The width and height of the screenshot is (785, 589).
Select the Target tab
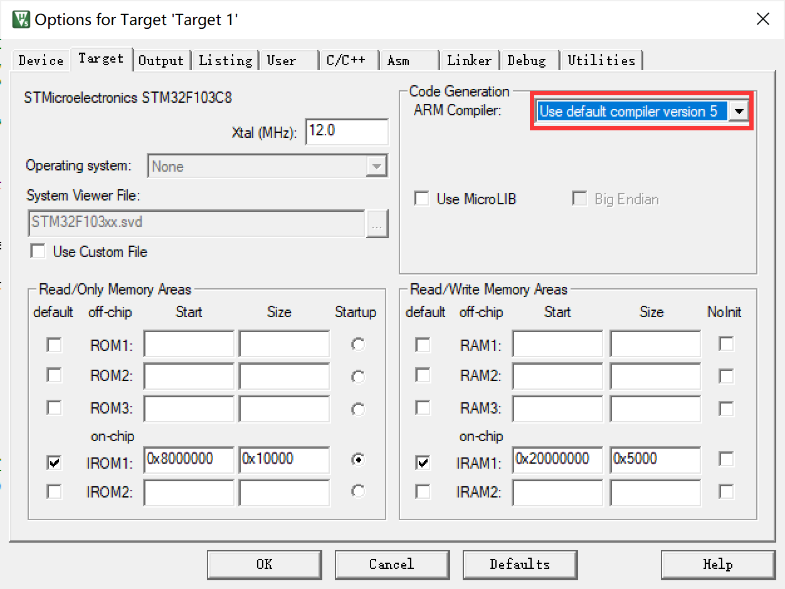[101, 58]
